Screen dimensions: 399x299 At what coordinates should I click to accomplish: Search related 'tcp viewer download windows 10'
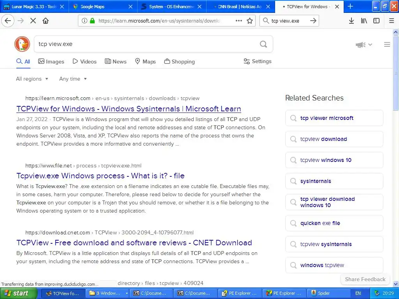334,202
